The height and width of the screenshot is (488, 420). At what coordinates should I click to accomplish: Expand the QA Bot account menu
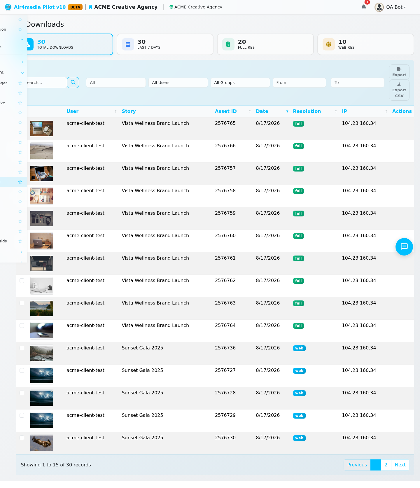pos(396,7)
